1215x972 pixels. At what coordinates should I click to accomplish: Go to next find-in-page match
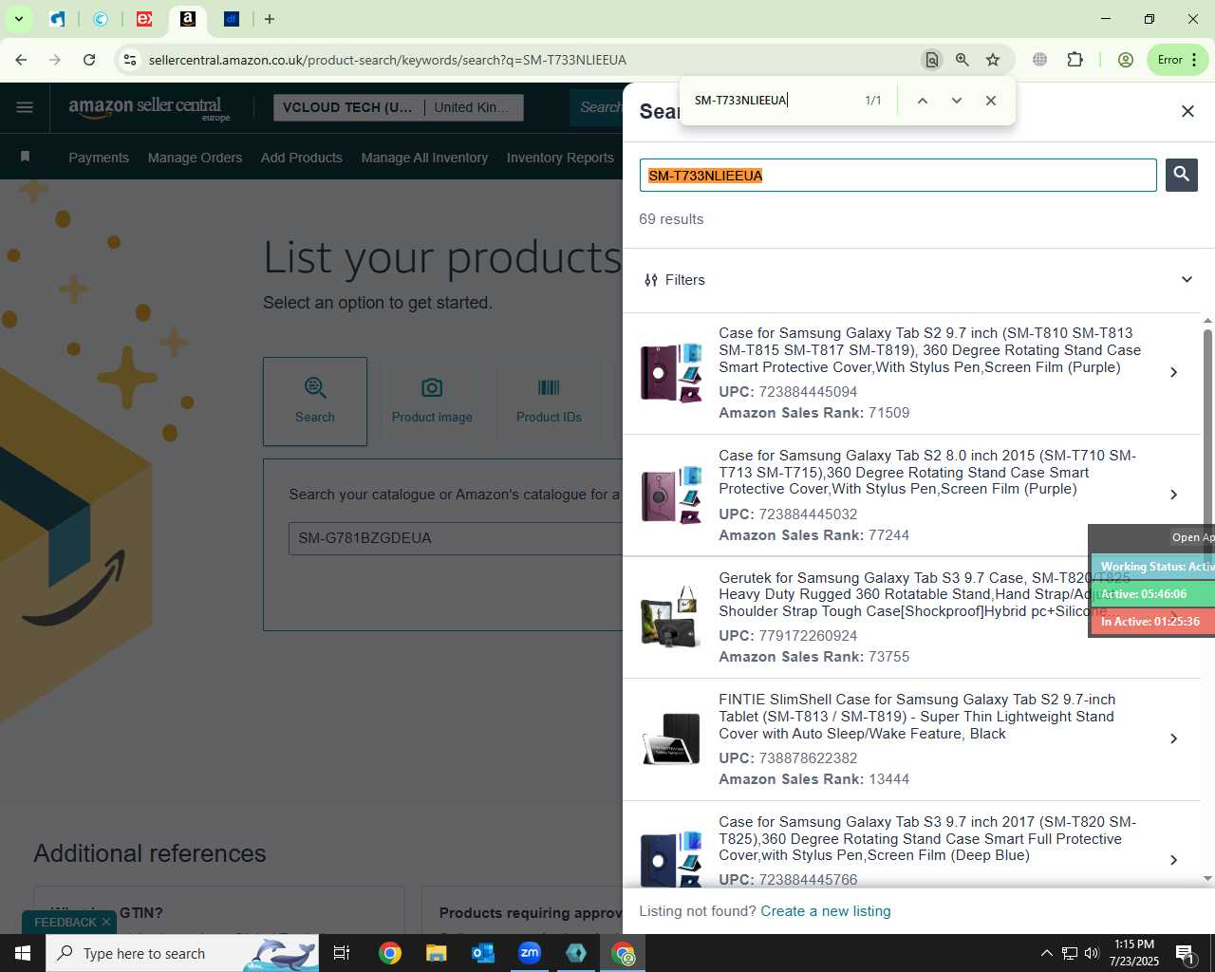957,101
